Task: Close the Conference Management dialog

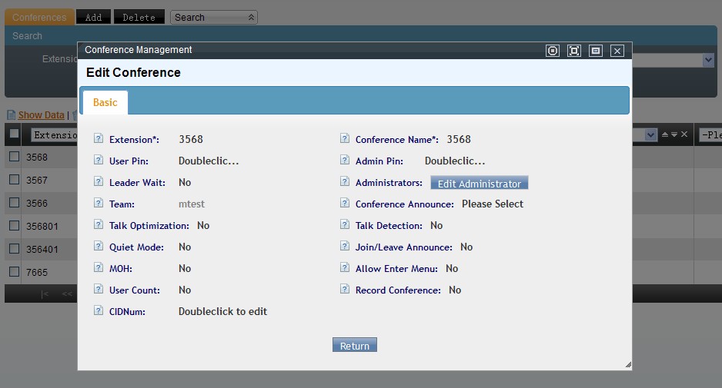Action: point(617,51)
